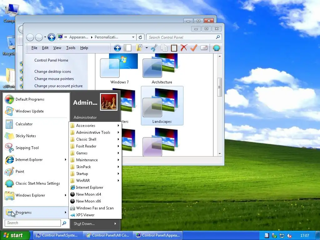Open XPS Viewer from Programs list
This screenshot has width=320, height=240.
95,215
